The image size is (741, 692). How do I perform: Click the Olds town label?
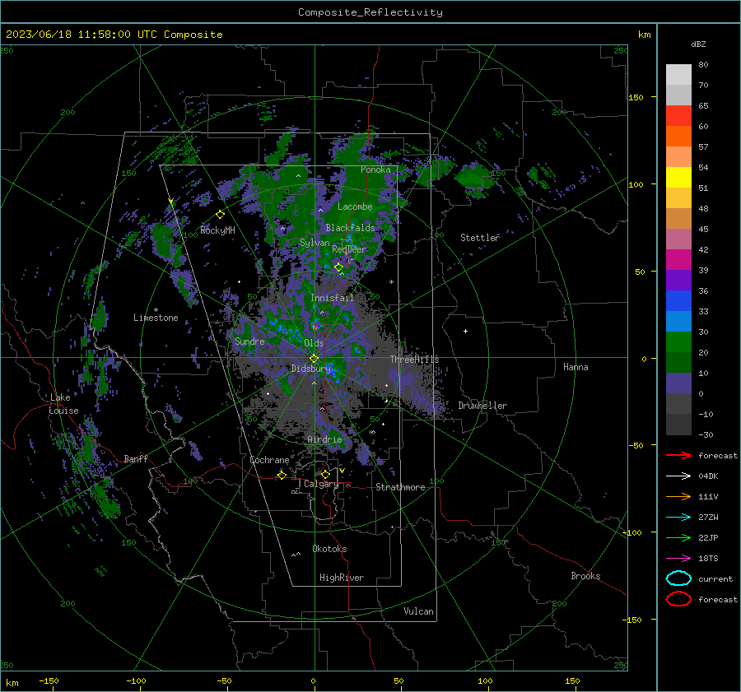click(314, 343)
